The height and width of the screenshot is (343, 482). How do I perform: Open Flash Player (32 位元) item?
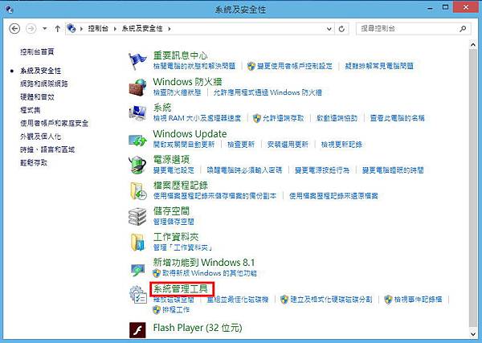[198, 328]
